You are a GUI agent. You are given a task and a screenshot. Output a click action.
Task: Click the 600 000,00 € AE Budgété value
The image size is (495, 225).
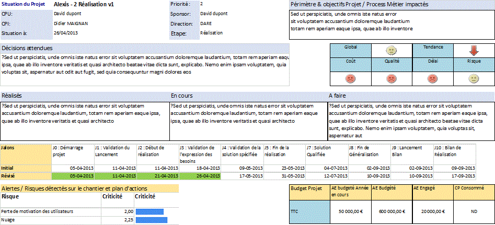(x=392, y=212)
